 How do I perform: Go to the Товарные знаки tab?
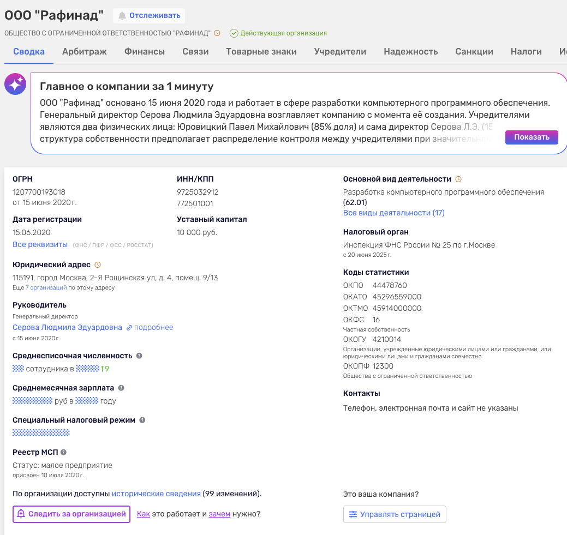(261, 52)
